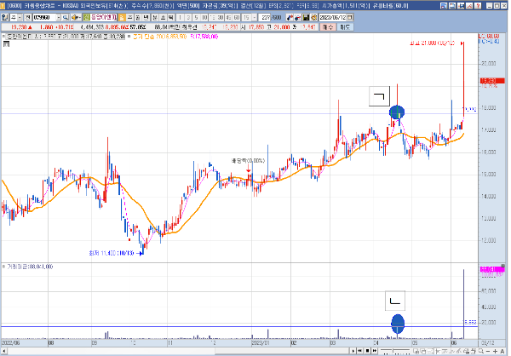The image size is (511, 356).
Task: Open the market type (주) dropdown
Action: [x=20, y=17]
